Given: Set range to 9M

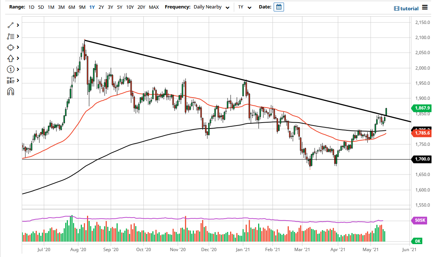Looking at the screenshot, I should [82, 7].
